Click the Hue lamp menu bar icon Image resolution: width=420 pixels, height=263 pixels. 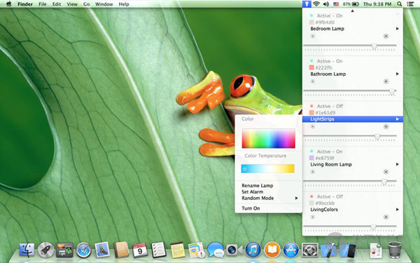click(x=307, y=4)
